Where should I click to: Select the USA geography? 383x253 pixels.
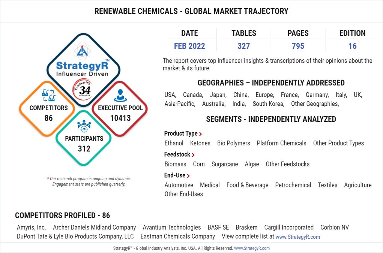point(170,95)
